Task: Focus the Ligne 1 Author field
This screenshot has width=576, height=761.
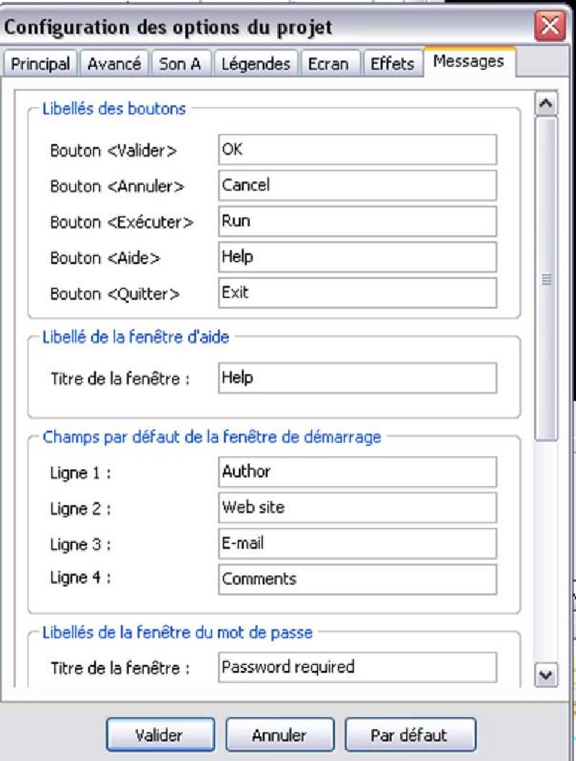Action: [357, 471]
